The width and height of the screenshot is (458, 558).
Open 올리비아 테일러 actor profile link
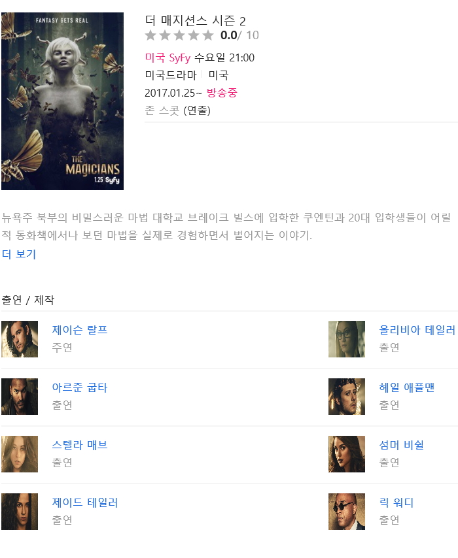(x=417, y=330)
